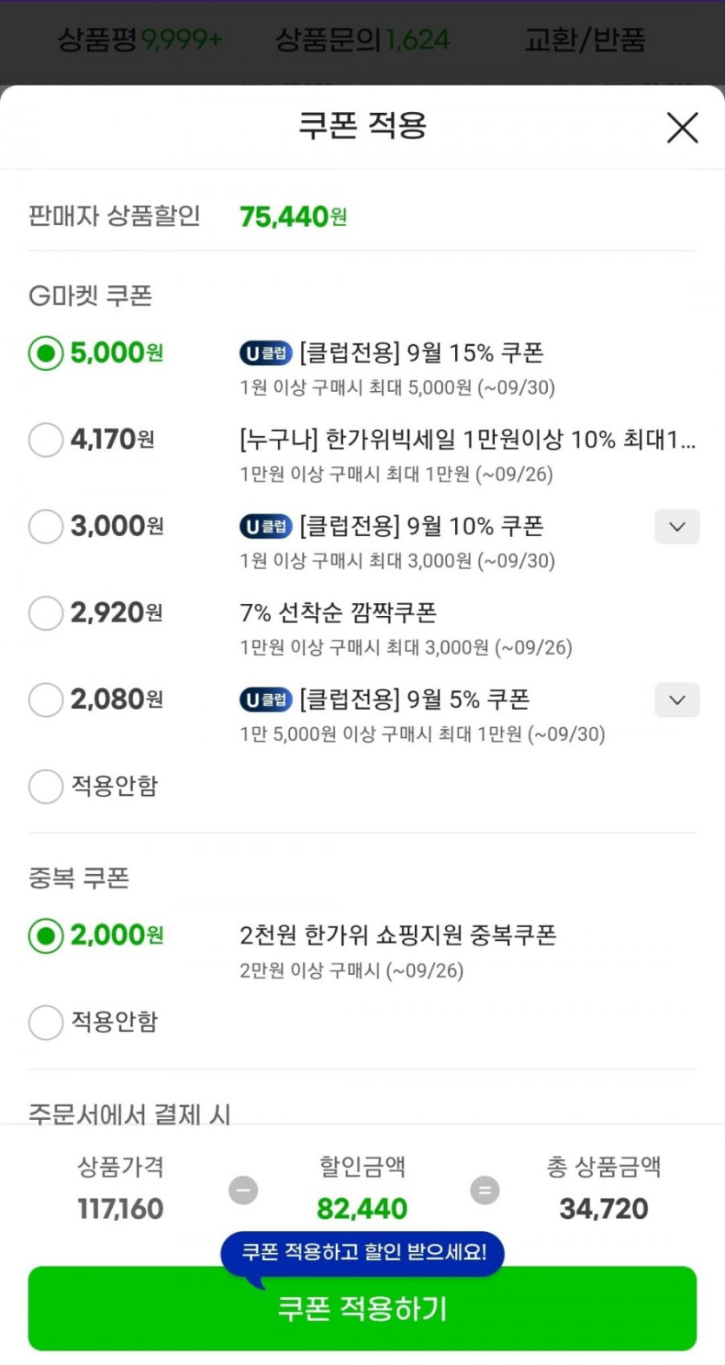Click the equals icon before 총 상품금액
Screen dimensions: 725x1365
click(x=484, y=1189)
